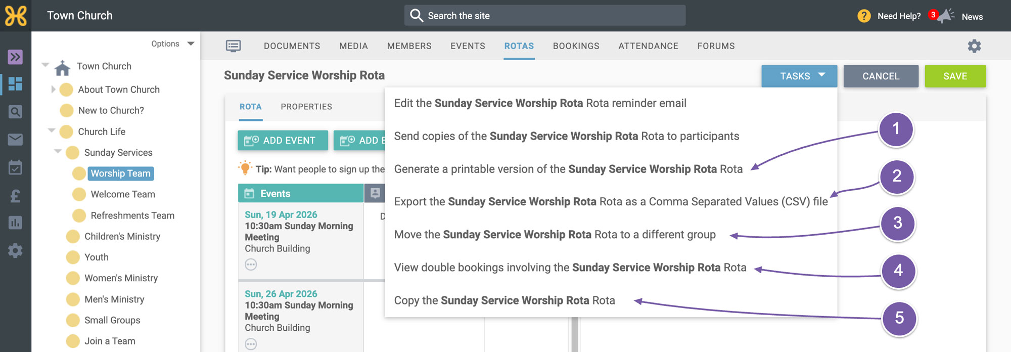Open the calendar check icon in sidebar
Viewport: 1011px width, 352px height.
15,167
